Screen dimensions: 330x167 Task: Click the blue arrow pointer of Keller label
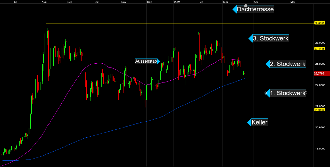pyautogui.click(x=249, y=122)
